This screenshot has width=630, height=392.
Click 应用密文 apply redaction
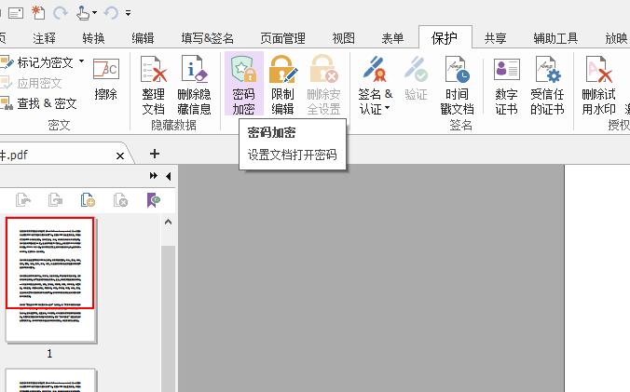32,83
